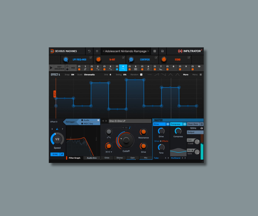
Task: Solo effect slot 10 headphone icon
Action: point(193,66)
